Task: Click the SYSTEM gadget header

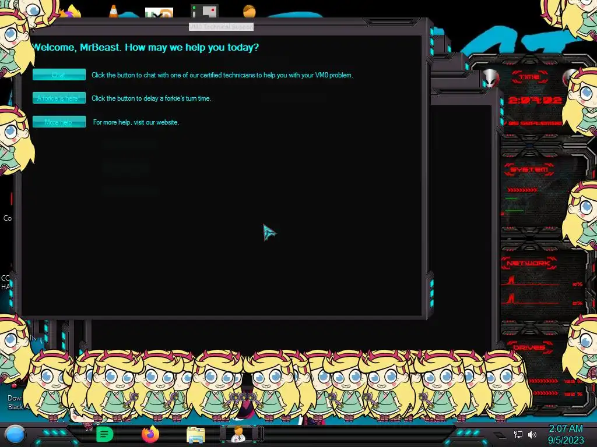Action: pos(529,169)
